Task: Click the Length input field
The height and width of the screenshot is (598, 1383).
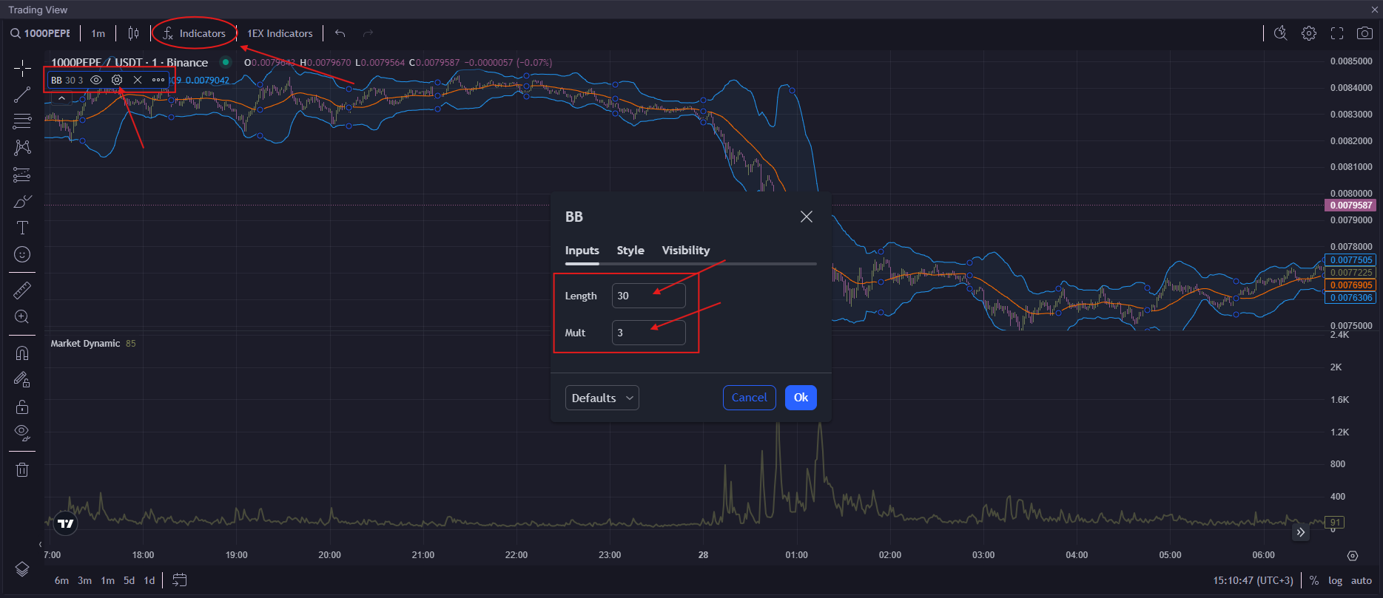Action: 648,296
